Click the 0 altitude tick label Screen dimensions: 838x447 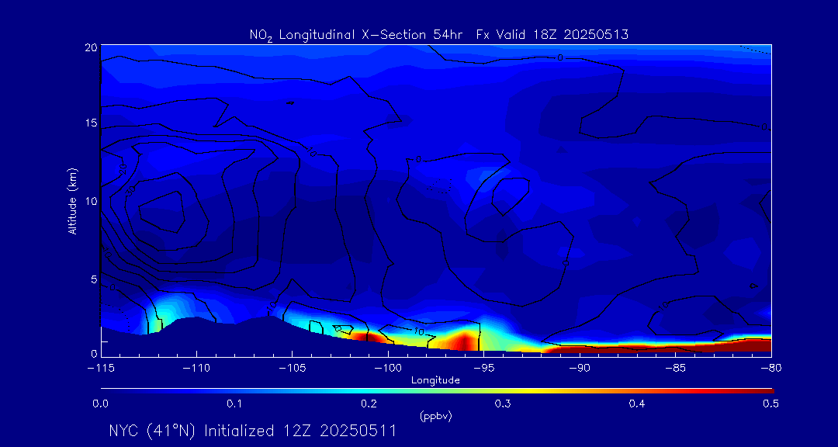[x=93, y=353]
